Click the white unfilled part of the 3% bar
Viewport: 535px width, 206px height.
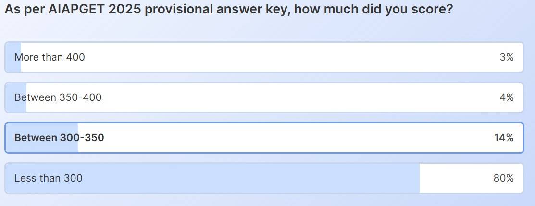(288, 57)
